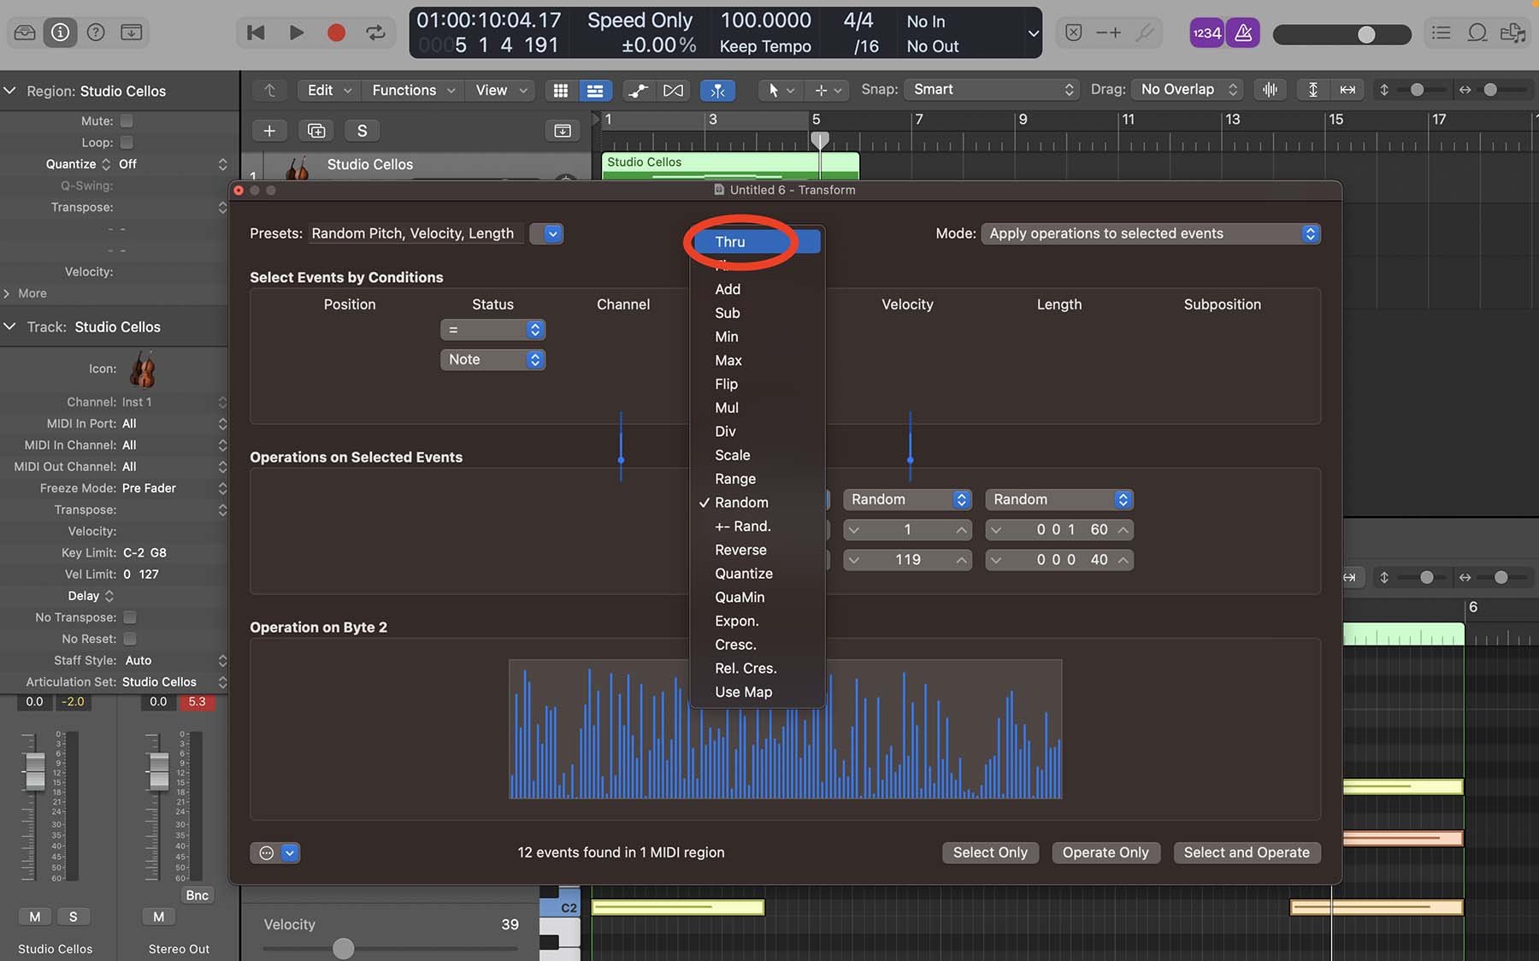
Task: Click the vertical auto zoom button
Action: (1312, 90)
